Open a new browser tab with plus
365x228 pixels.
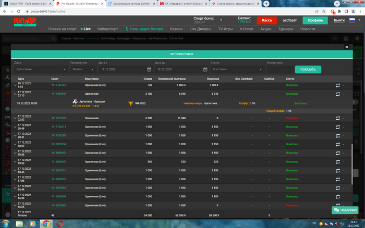point(266,4)
